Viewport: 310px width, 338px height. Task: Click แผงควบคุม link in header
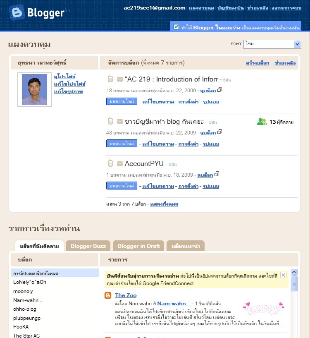click(x=201, y=8)
